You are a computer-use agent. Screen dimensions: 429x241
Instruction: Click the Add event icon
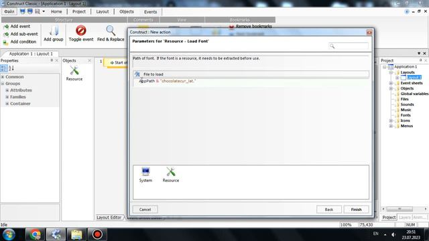tap(6, 27)
